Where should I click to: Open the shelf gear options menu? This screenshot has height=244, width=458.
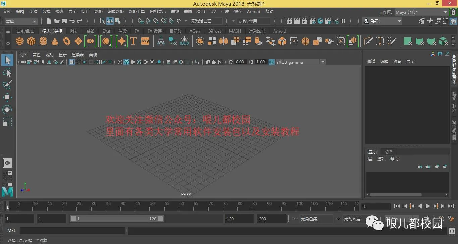pos(8,43)
